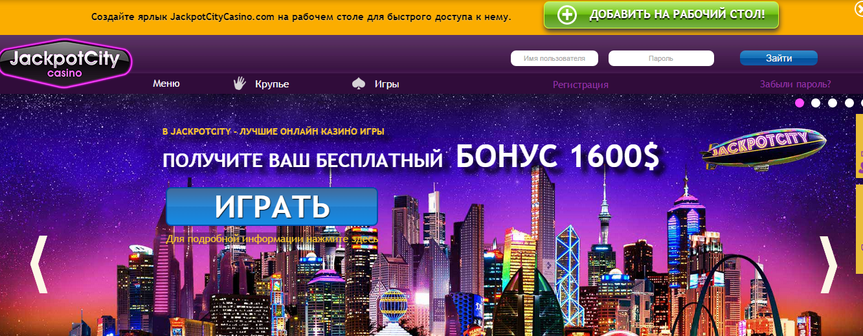Open the Крупье menu item
Viewport: 863px width, 336px height.
pos(272,84)
